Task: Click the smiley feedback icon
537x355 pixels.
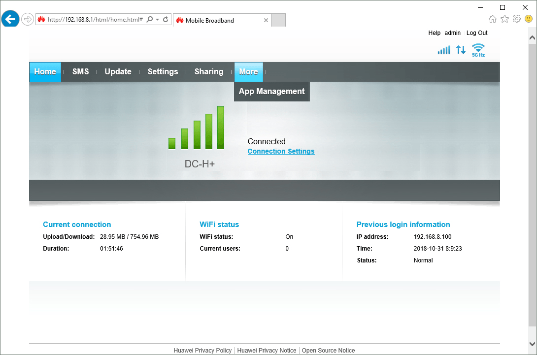Action: 529,19
